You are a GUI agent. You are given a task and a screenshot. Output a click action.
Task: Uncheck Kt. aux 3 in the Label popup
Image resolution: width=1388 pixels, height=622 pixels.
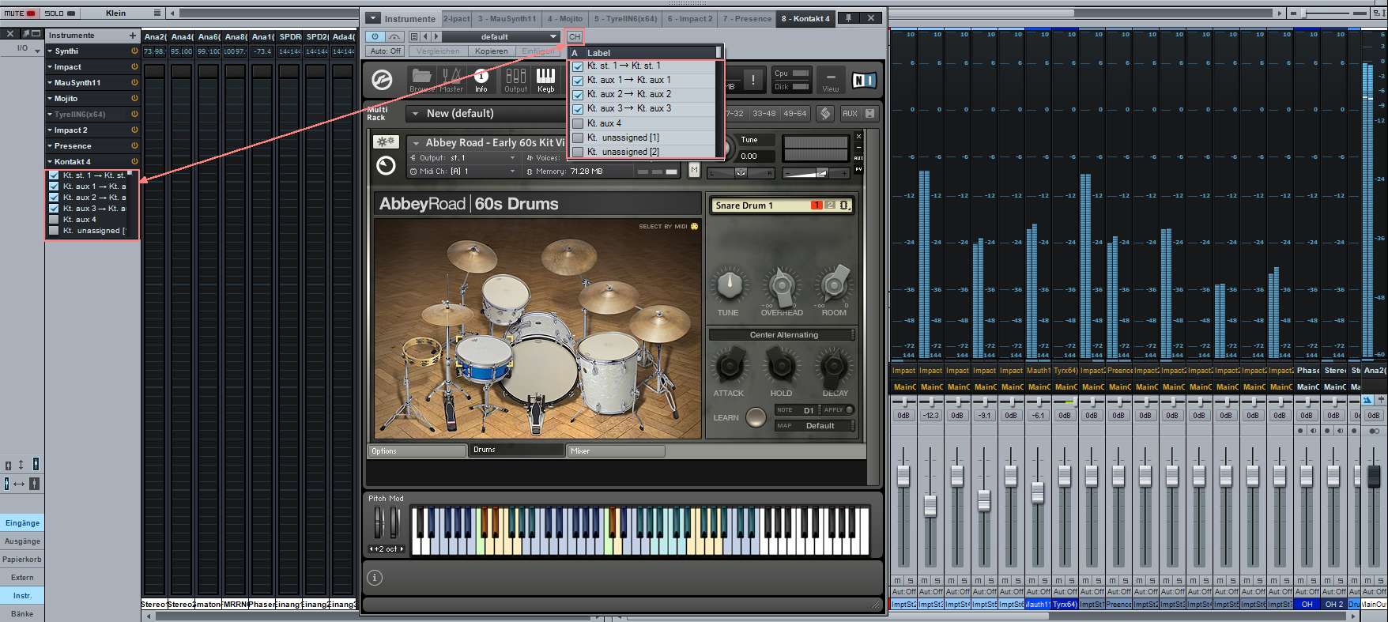tap(578, 109)
